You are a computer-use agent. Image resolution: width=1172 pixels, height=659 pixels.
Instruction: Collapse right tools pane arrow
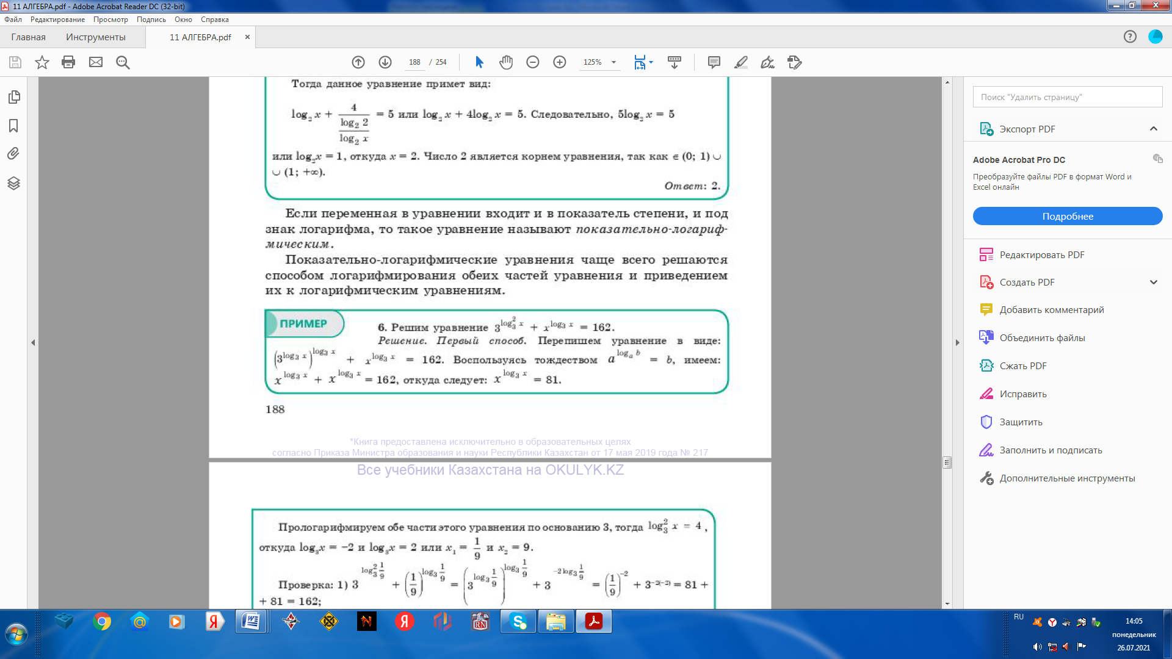click(957, 343)
